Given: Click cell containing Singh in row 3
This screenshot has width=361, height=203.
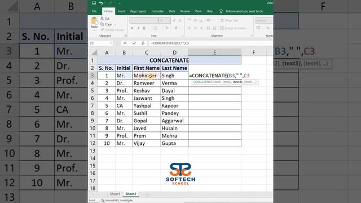Looking at the screenshot, I should [174, 76].
